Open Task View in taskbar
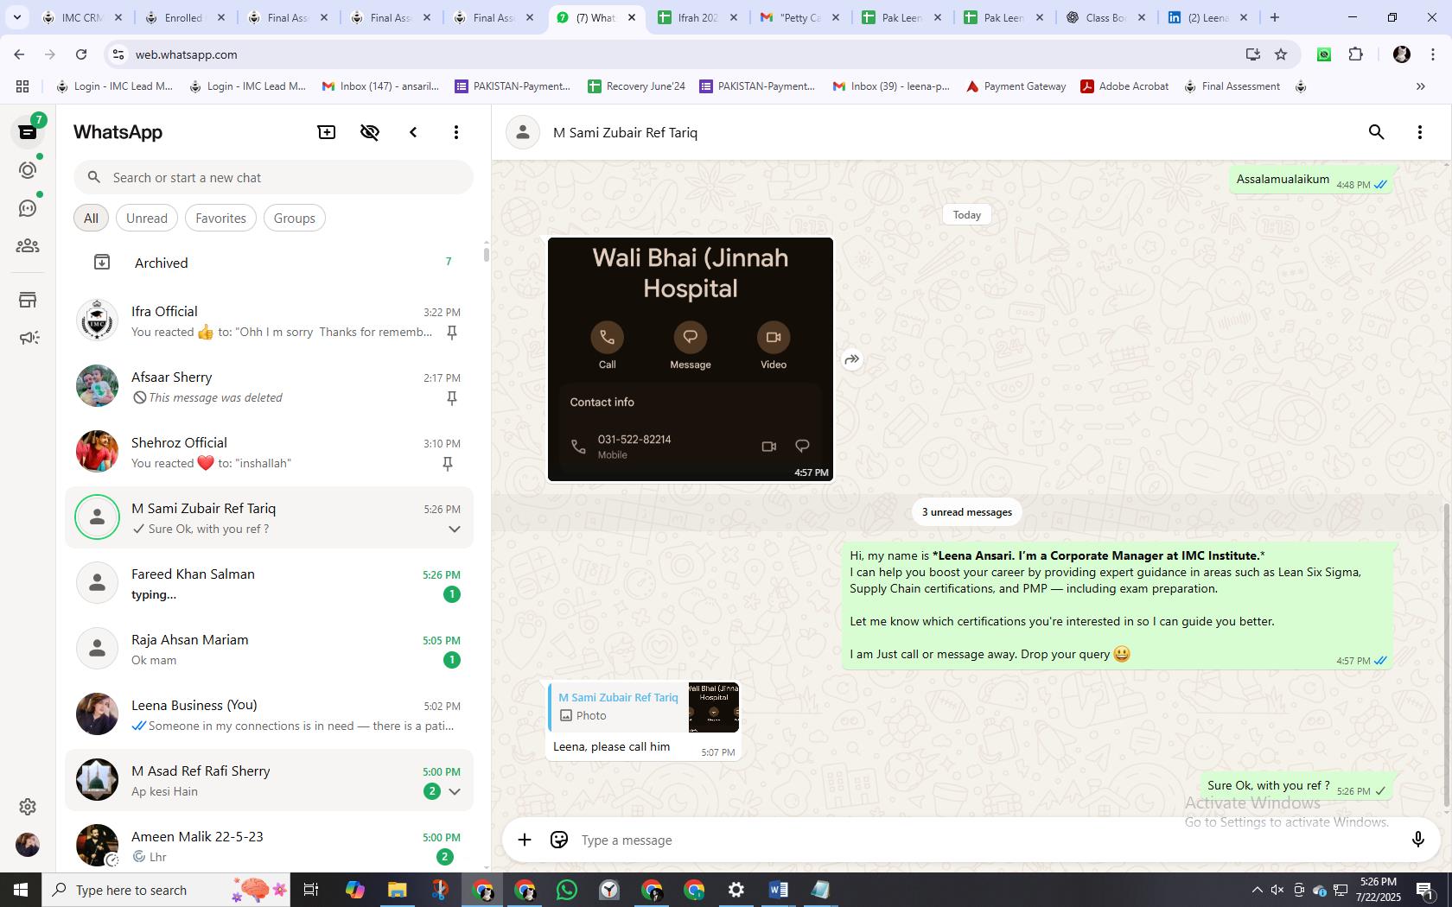Image resolution: width=1452 pixels, height=907 pixels. pos(311,890)
